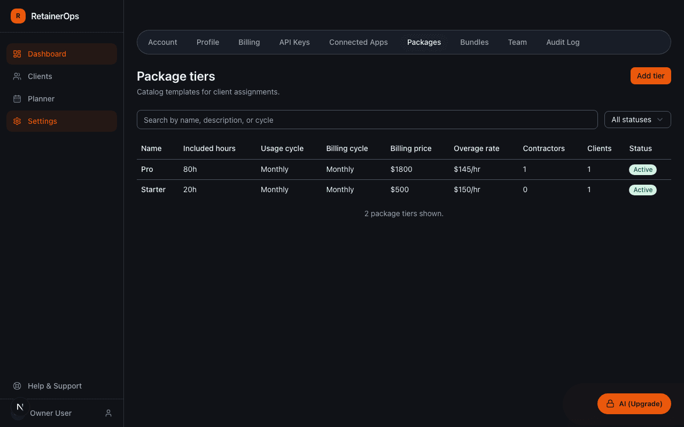Open the Billing tab

[x=249, y=42]
